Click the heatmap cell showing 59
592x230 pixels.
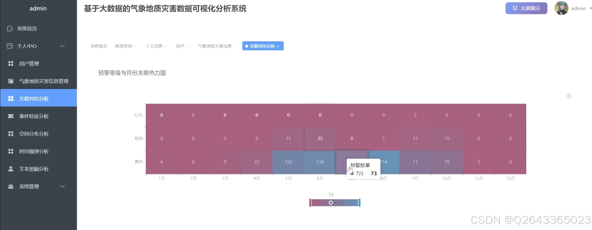pyautogui.click(x=447, y=162)
